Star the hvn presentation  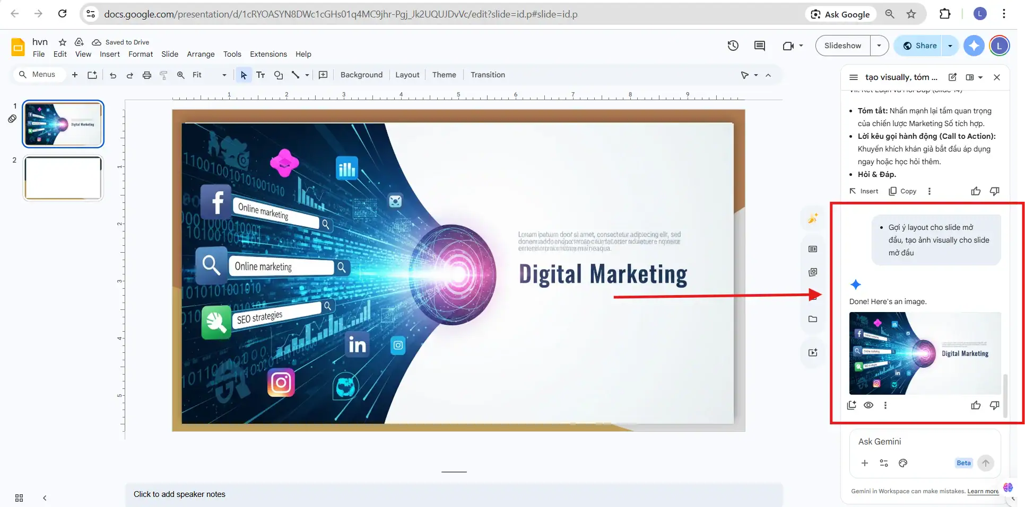(63, 42)
